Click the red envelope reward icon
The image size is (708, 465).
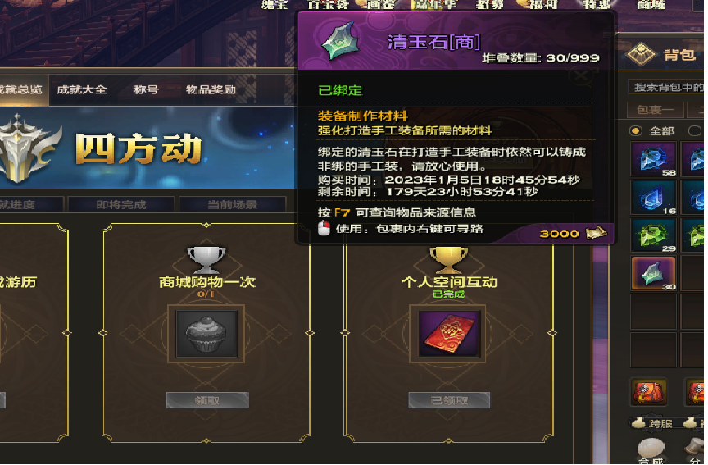(x=448, y=334)
